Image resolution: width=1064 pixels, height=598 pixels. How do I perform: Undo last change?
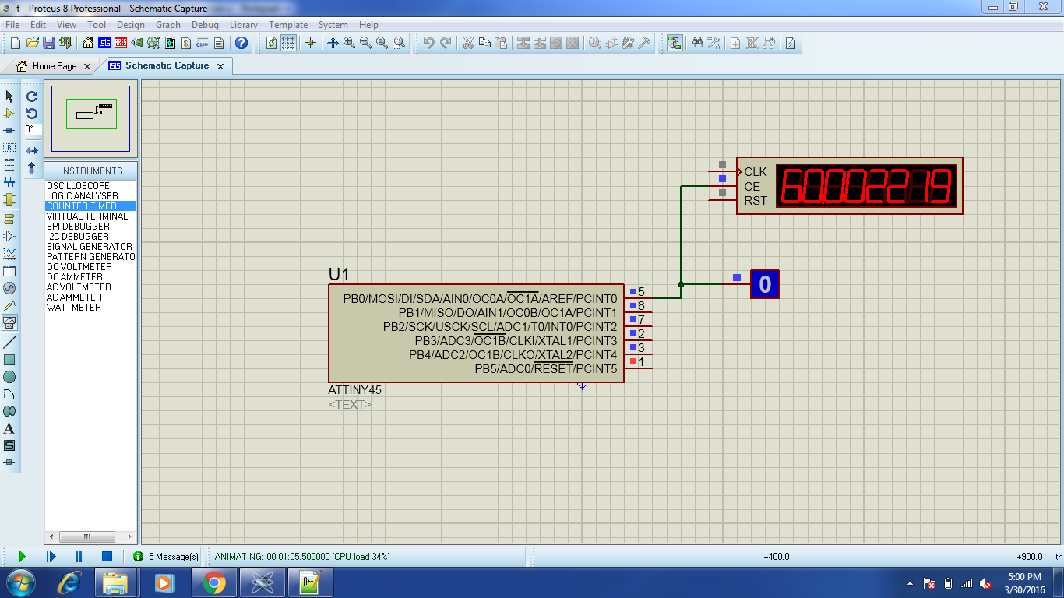coord(428,43)
